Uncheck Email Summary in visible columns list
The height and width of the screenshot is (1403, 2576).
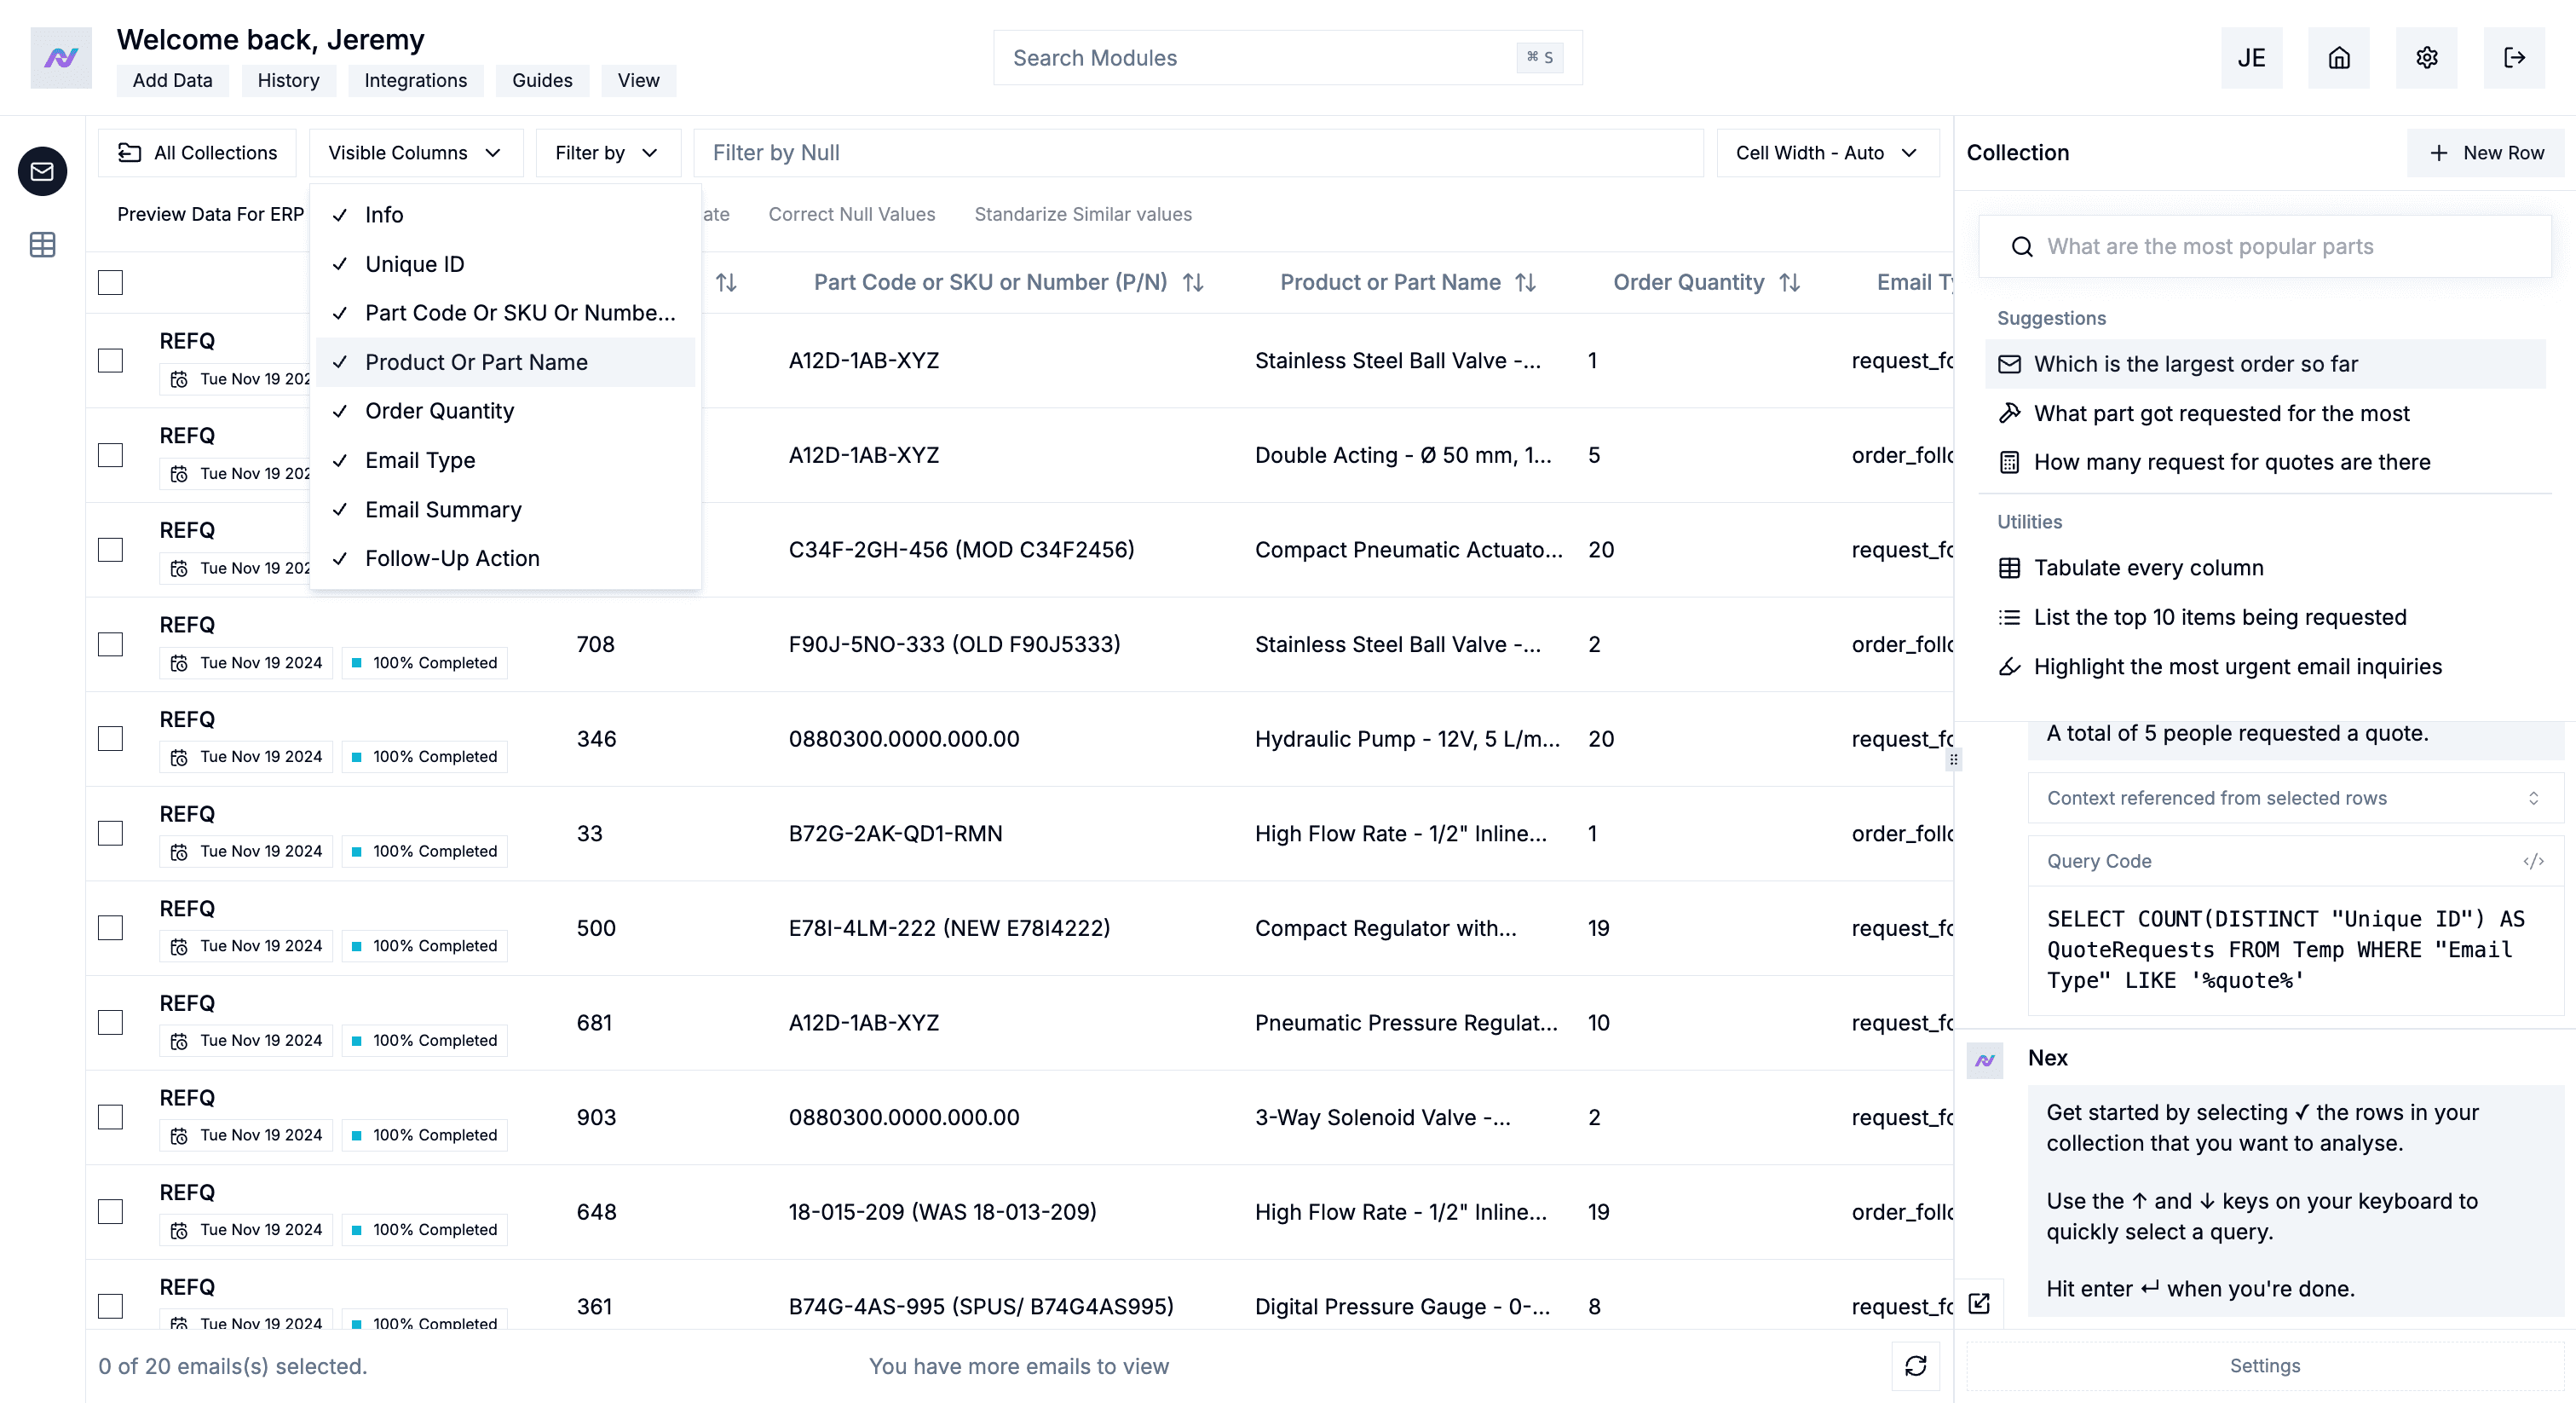443,509
